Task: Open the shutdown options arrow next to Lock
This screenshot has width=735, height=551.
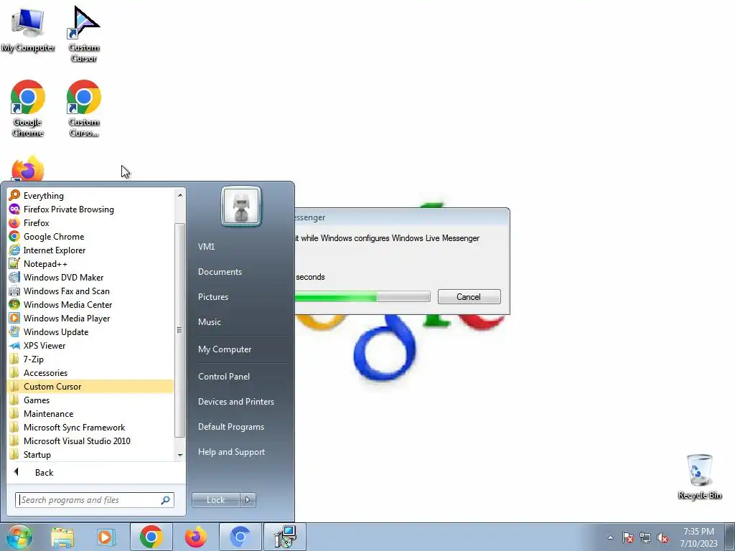Action: [x=248, y=500]
